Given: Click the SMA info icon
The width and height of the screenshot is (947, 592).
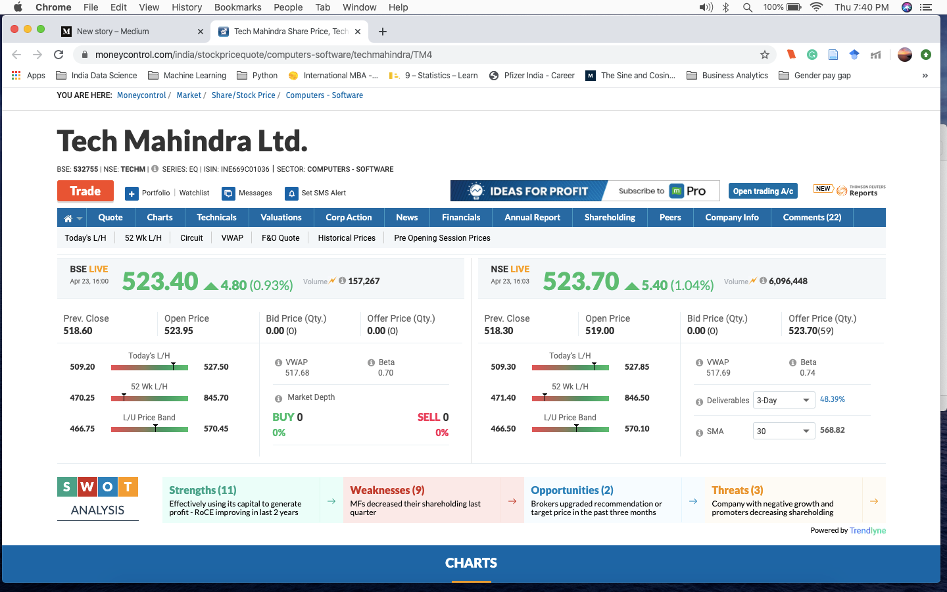Looking at the screenshot, I should [699, 433].
